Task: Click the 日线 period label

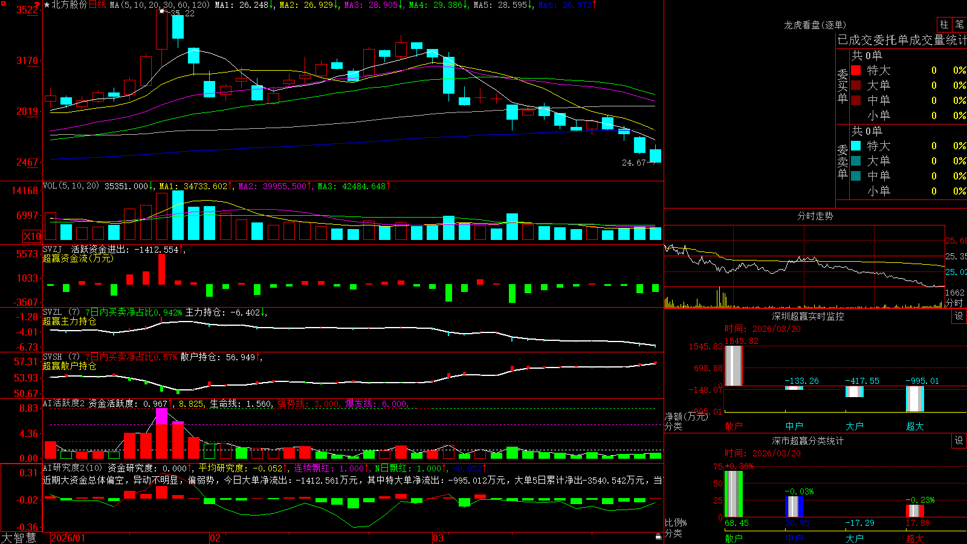Action: (97, 5)
